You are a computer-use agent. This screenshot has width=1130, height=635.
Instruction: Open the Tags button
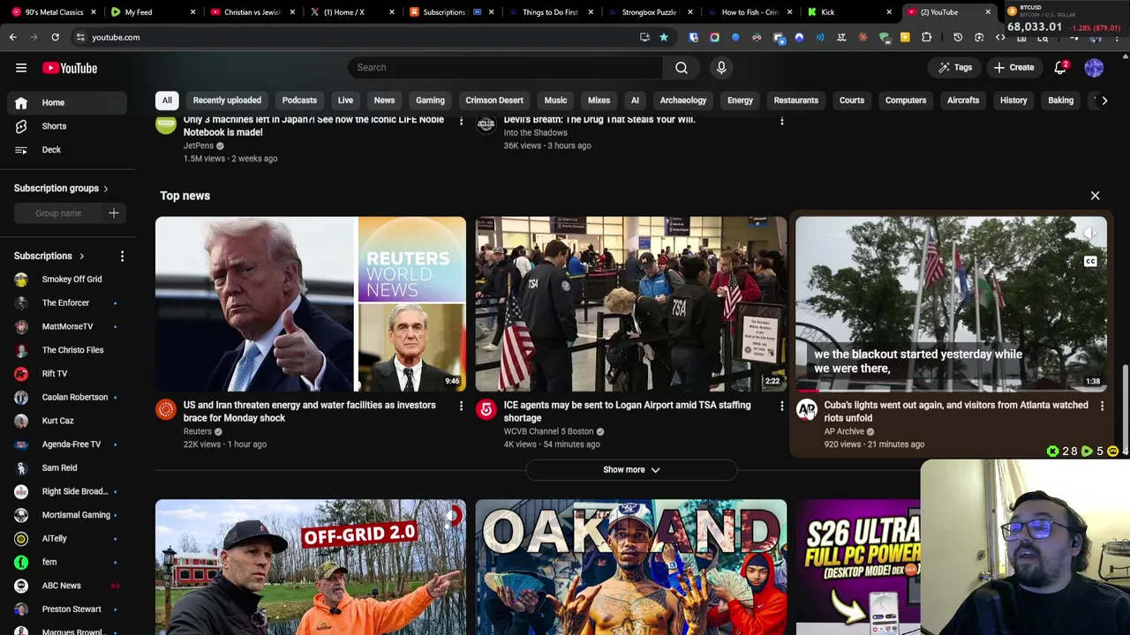[954, 68]
